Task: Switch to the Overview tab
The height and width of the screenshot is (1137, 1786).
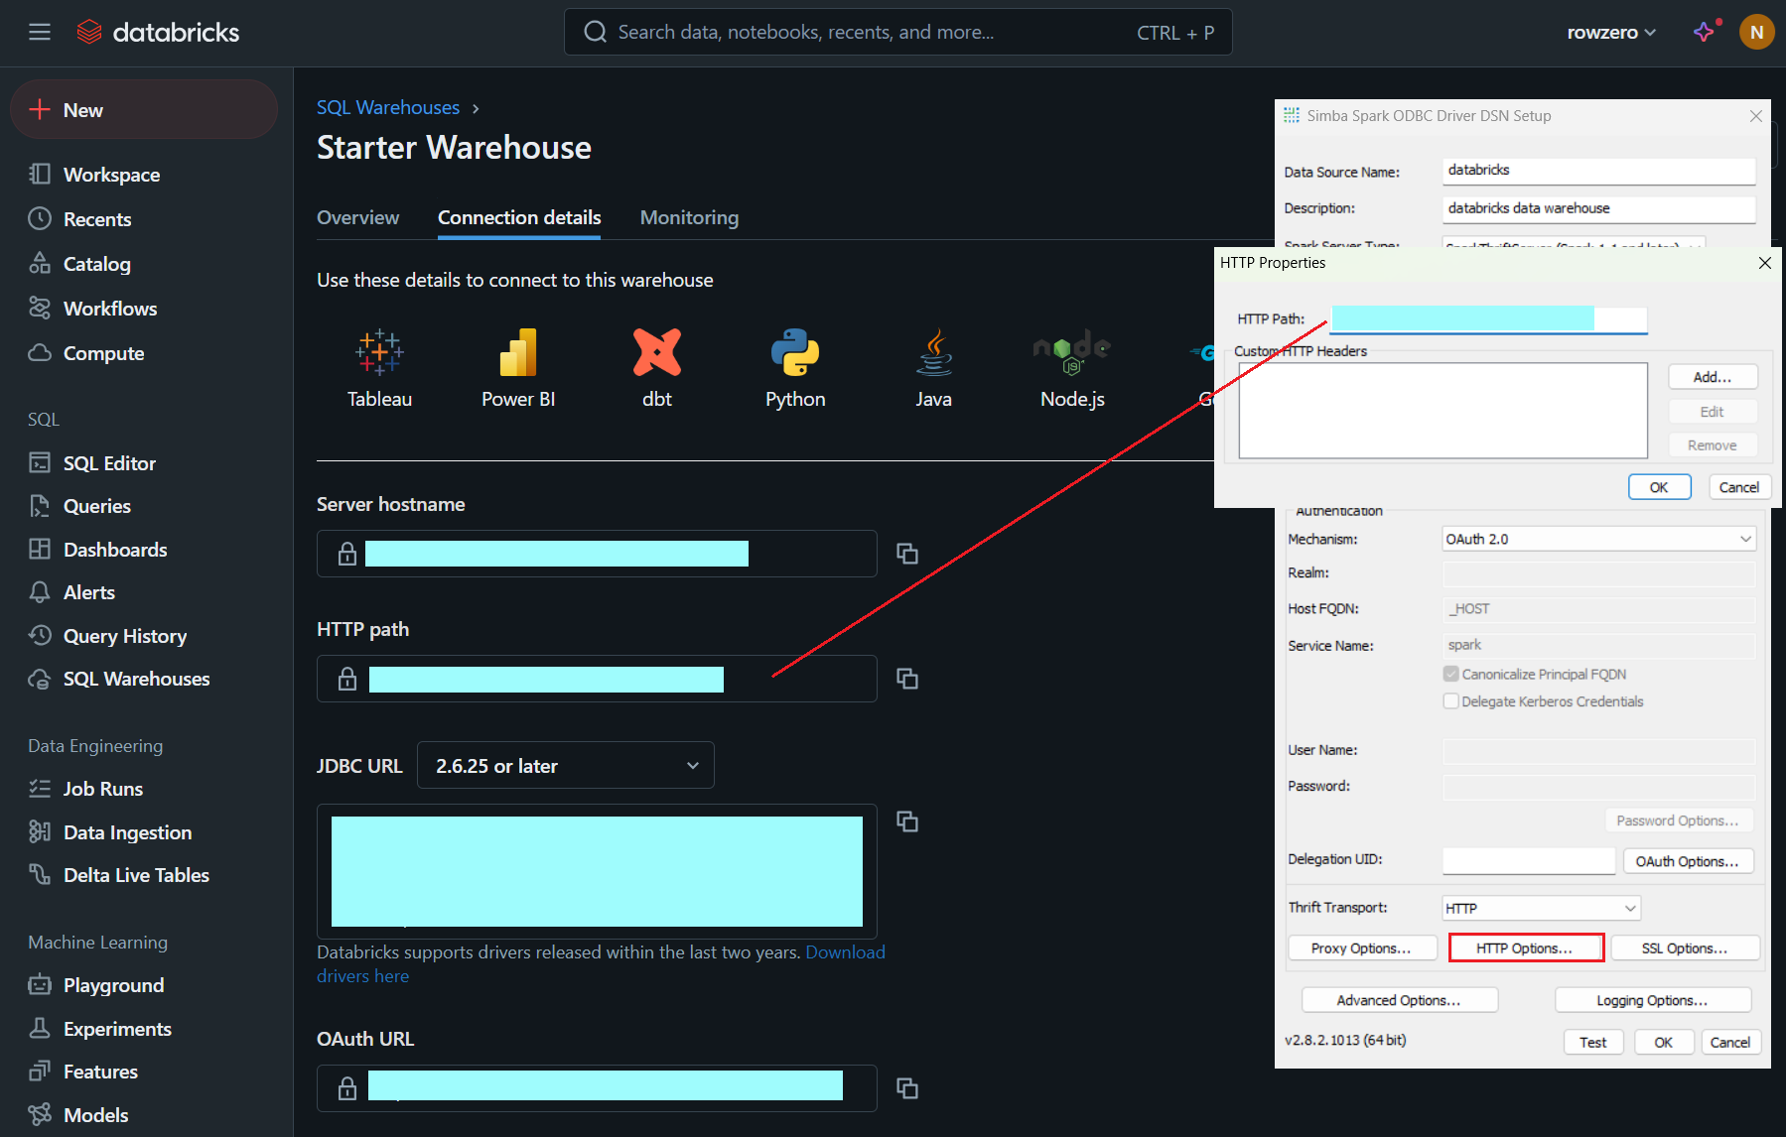Action: point(357,217)
